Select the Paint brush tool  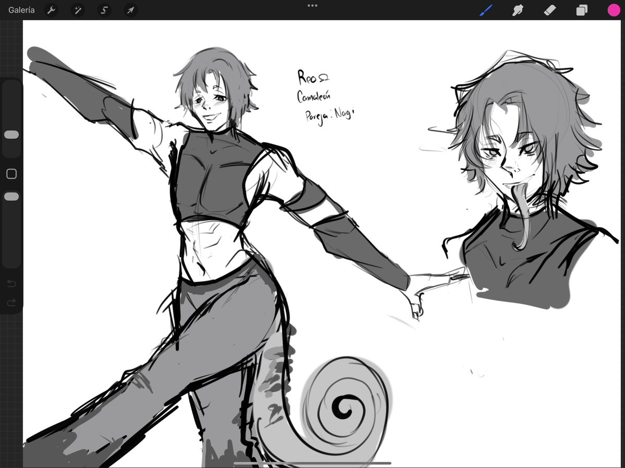[x=486, y=10]
